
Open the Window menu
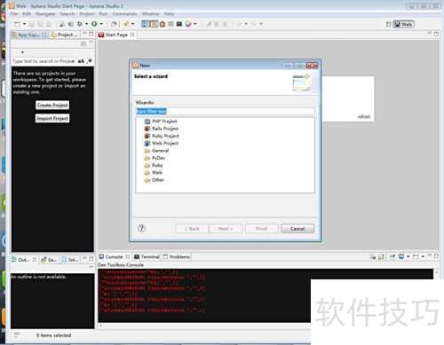click(150, 13)
